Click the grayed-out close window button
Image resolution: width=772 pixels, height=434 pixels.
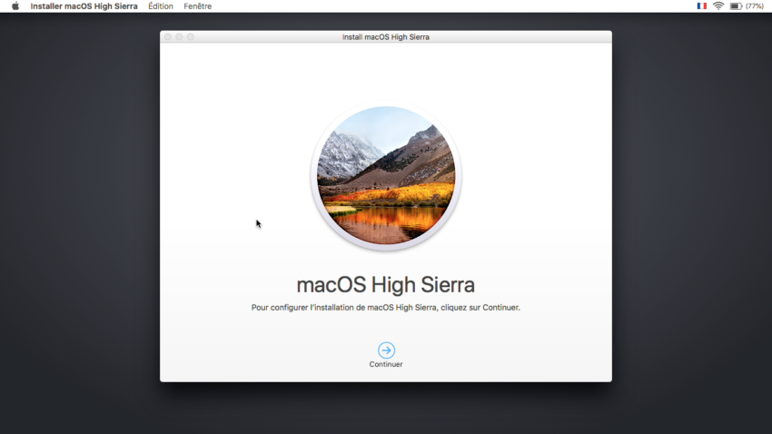168,37
